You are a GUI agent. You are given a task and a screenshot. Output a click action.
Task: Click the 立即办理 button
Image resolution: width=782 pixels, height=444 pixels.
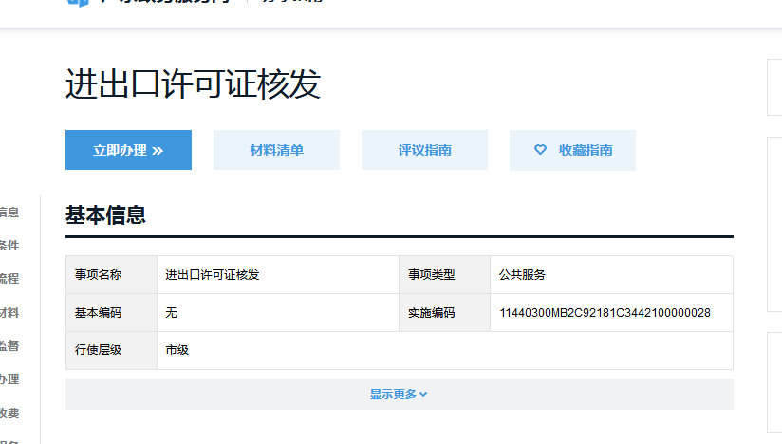(x=128, y=150)
